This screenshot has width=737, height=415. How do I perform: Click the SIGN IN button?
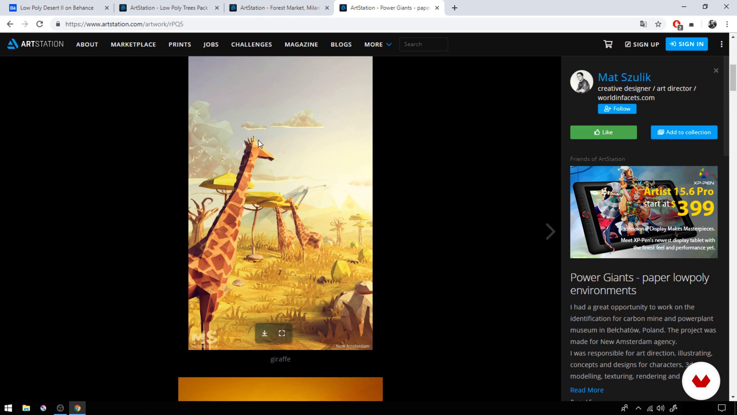point(687,44)
